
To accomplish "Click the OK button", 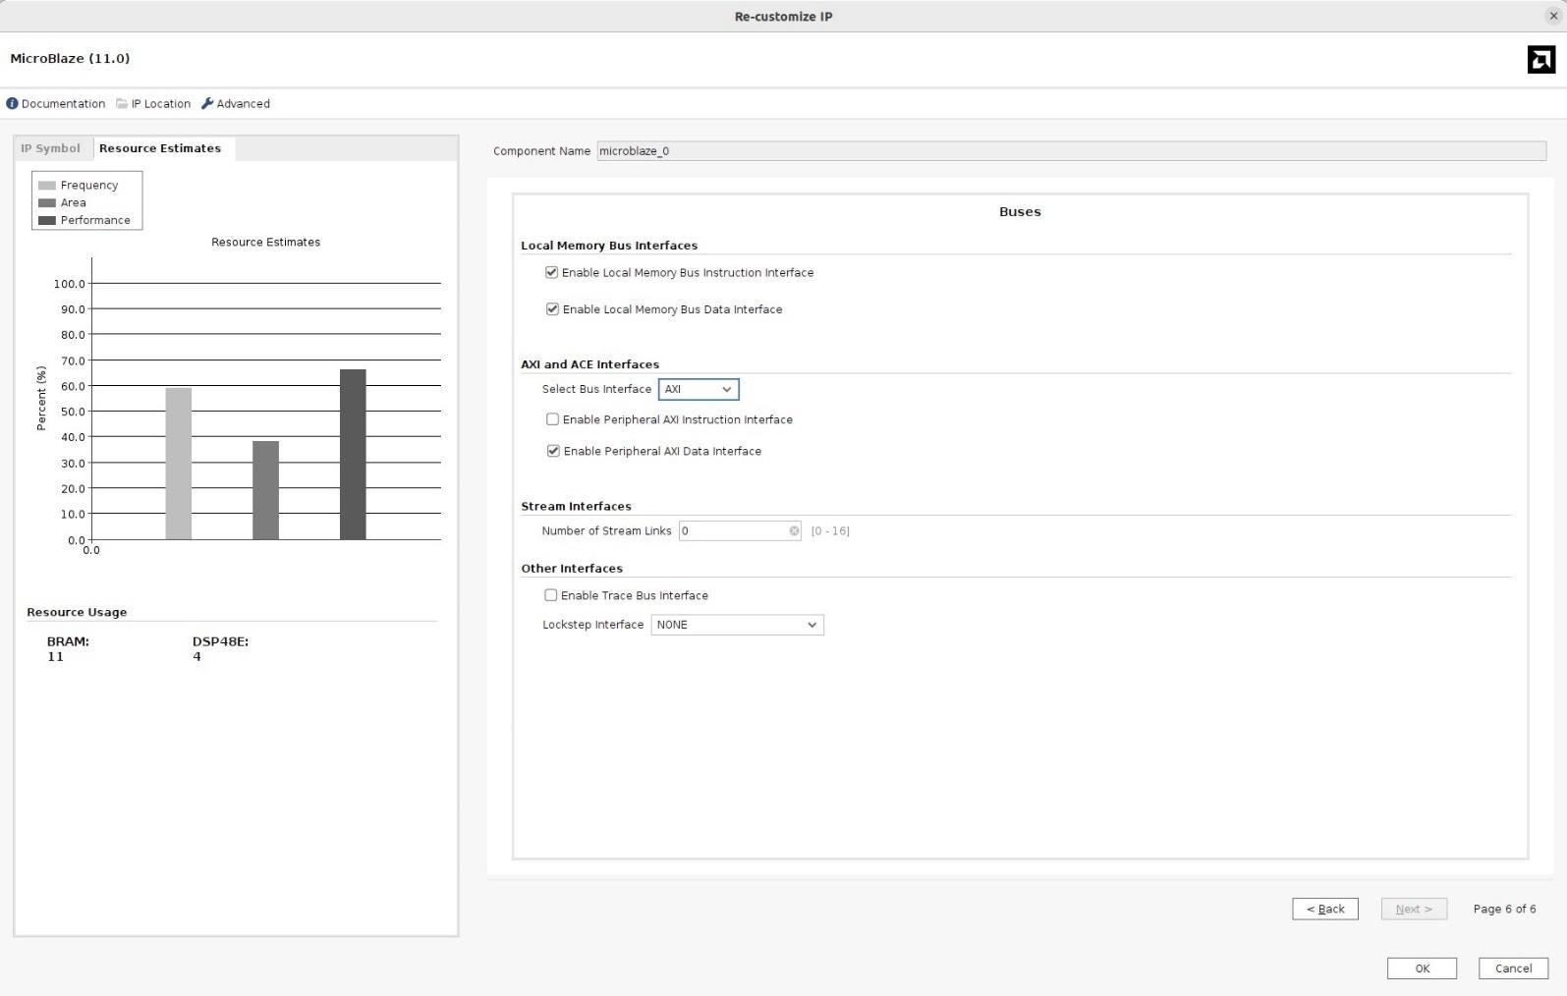I will [1422, 968].
